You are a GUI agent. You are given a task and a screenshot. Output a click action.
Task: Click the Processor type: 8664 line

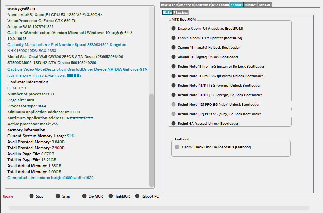pyautogui.click(x=27, y=106)
